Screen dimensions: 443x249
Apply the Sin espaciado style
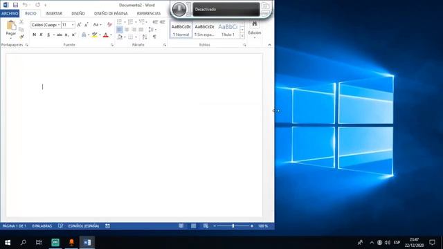tap(205, 30)
